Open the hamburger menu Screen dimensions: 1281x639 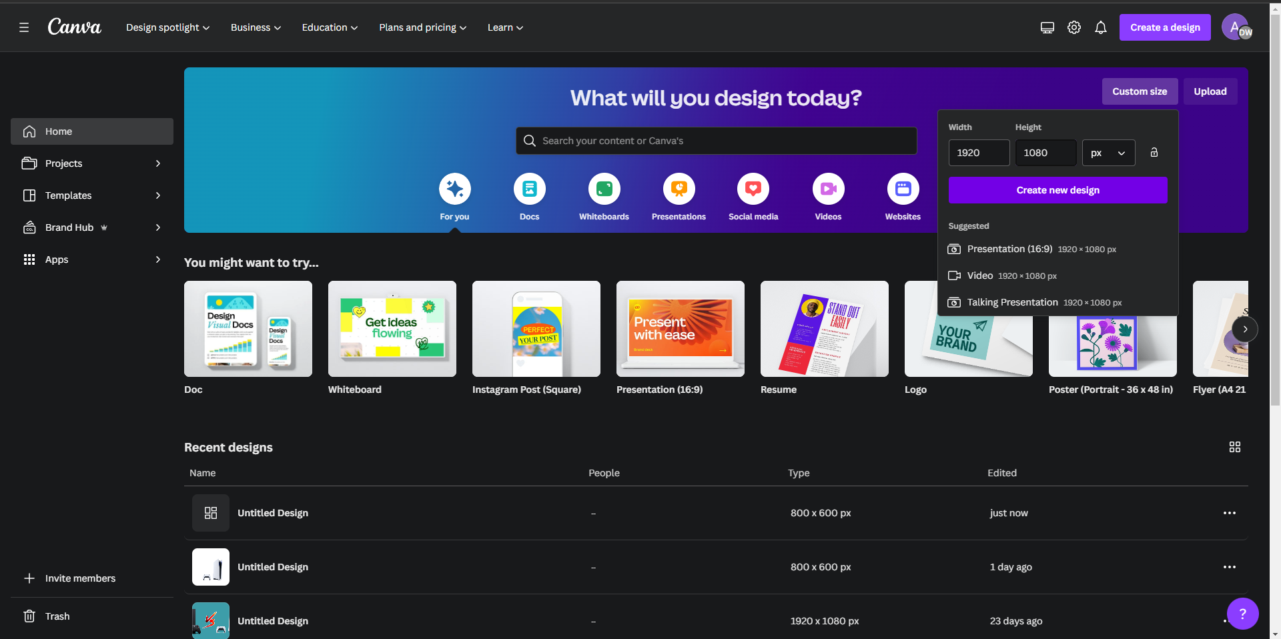point(24,27)
